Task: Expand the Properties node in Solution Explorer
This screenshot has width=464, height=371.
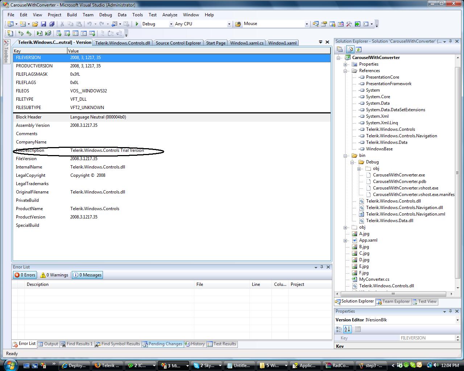Action: click(x=345, y=64)
